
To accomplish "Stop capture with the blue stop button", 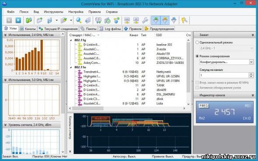I will point(18,20).
